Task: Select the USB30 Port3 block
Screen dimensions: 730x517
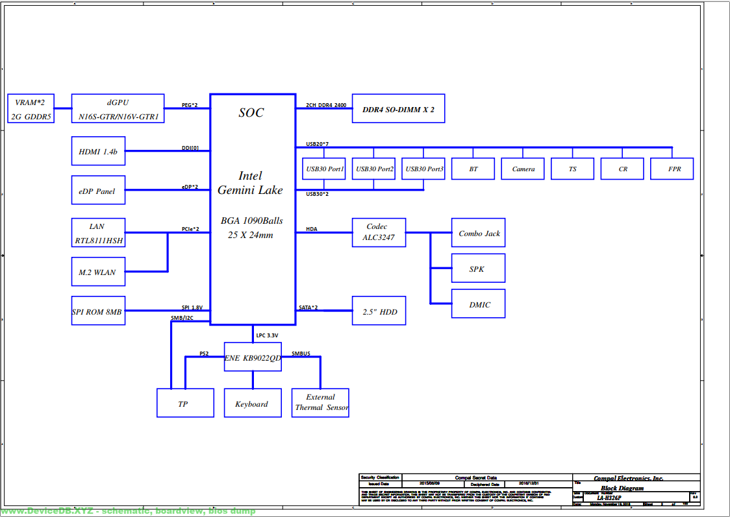Action: click(423, 169)
